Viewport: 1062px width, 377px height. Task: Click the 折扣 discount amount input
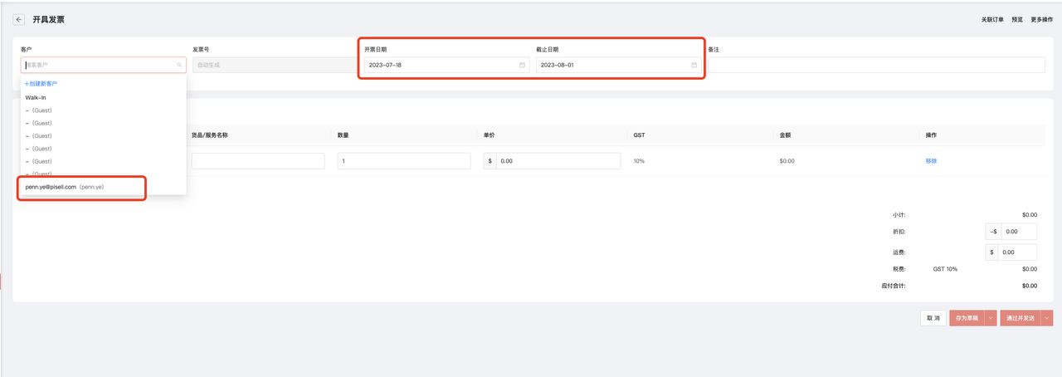coord(1019,233)
